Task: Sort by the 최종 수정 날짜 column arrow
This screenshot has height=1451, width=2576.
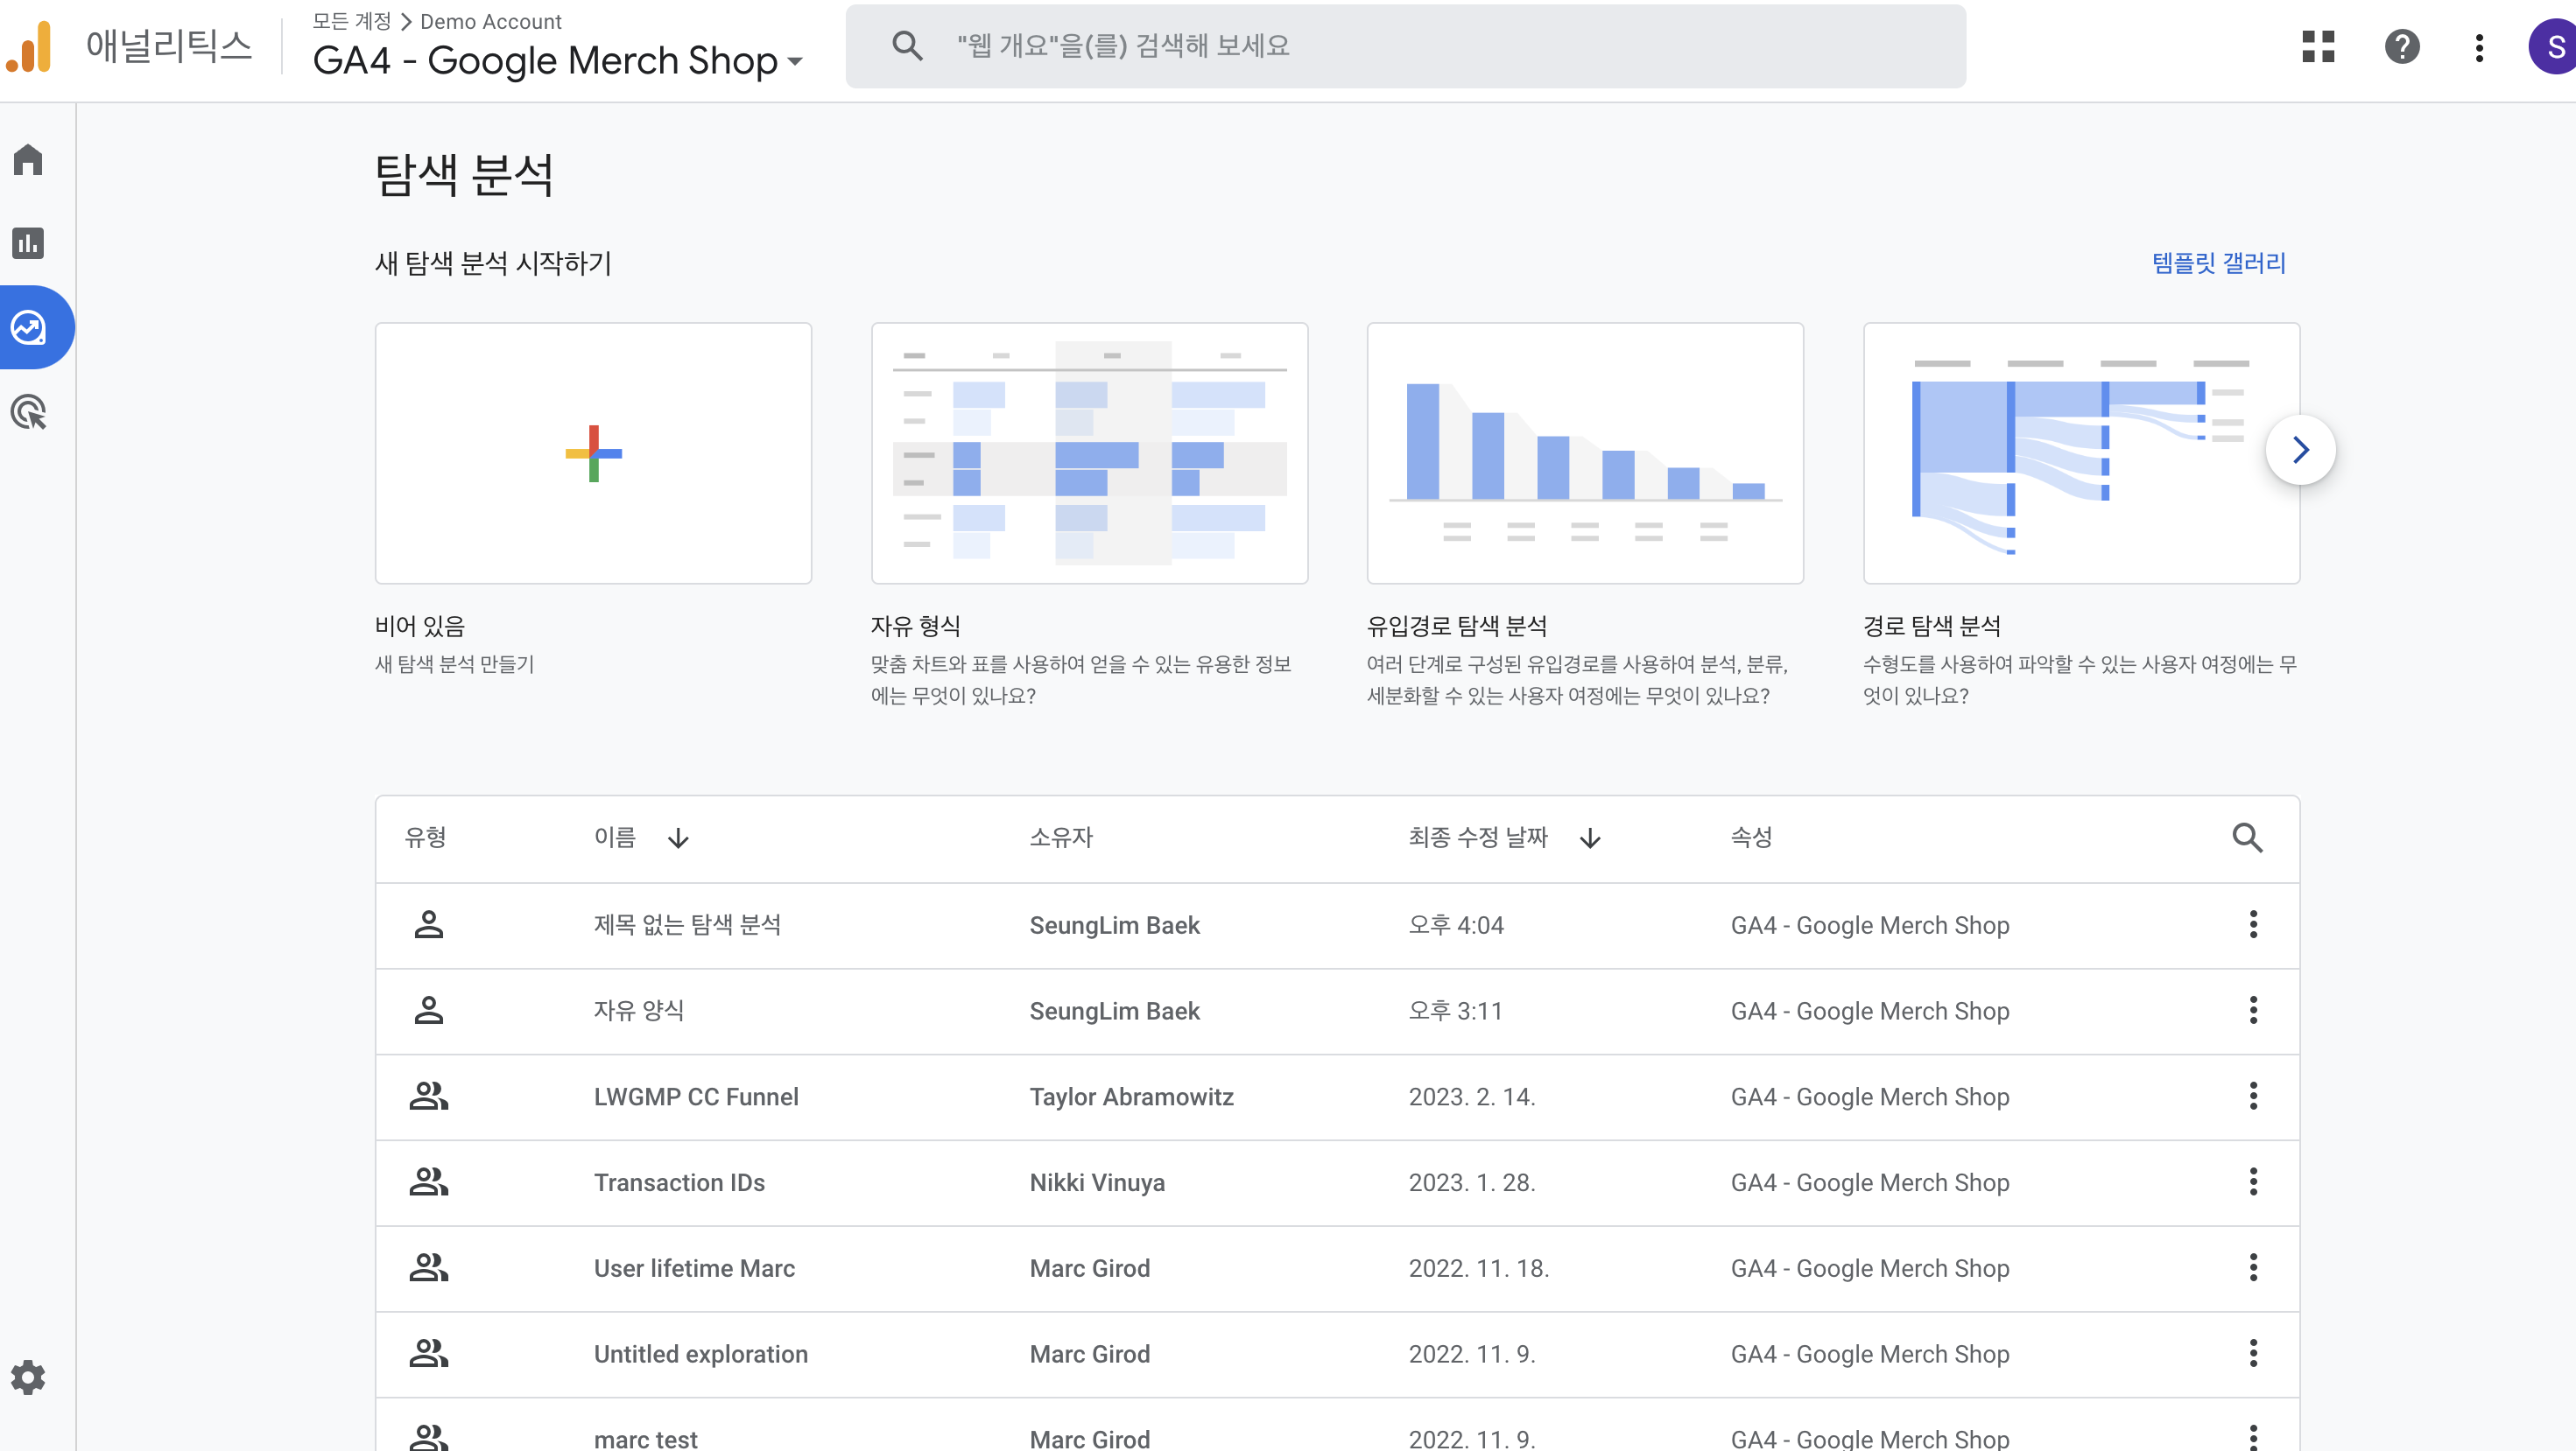Action: (x=1590, y=838)
